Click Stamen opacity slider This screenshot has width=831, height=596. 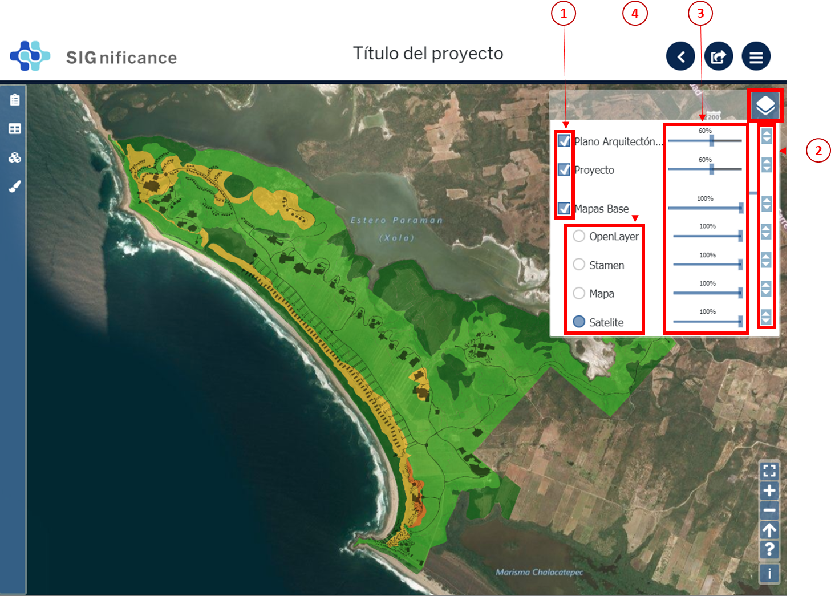708,264
